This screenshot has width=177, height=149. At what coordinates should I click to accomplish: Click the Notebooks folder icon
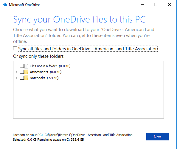click(26, 78)
